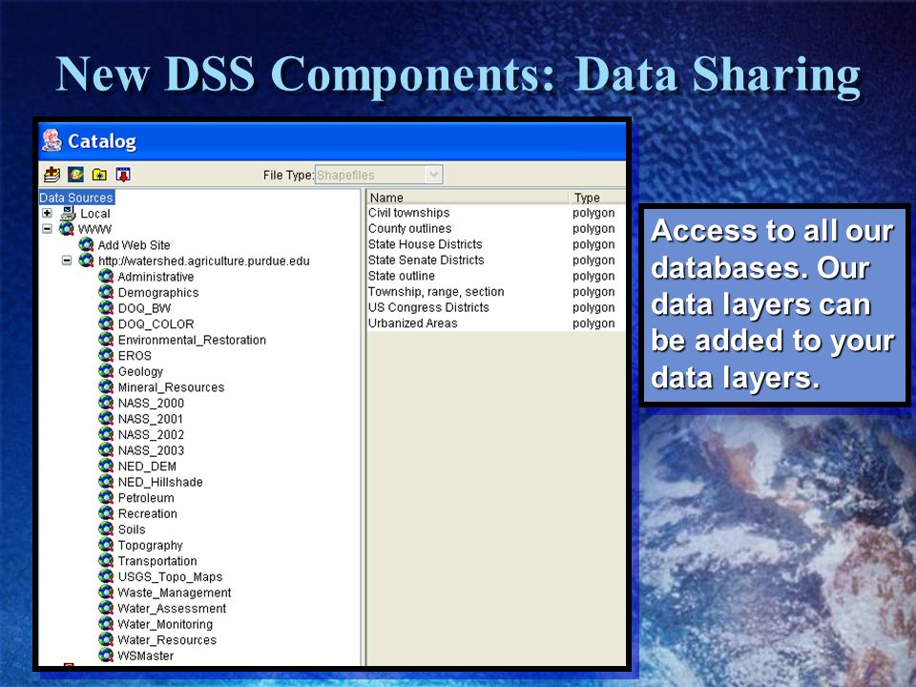Select the Waste_Management tree item
This screenshot has width=916, height=687.
click(174, 593)
